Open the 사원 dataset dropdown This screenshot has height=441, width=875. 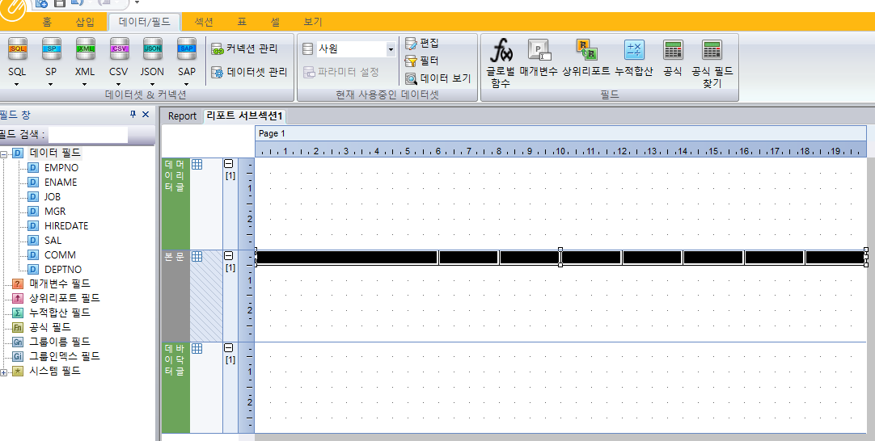pos(391,49)
